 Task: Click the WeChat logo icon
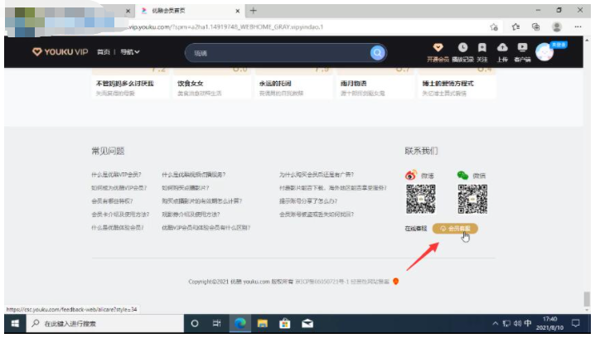coord(462,176)
